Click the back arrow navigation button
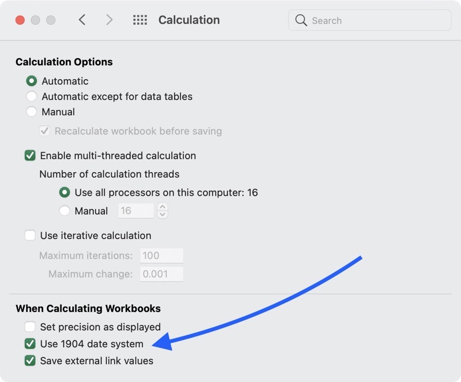Viewport: 461px width, 382px height. pos(82,20)
